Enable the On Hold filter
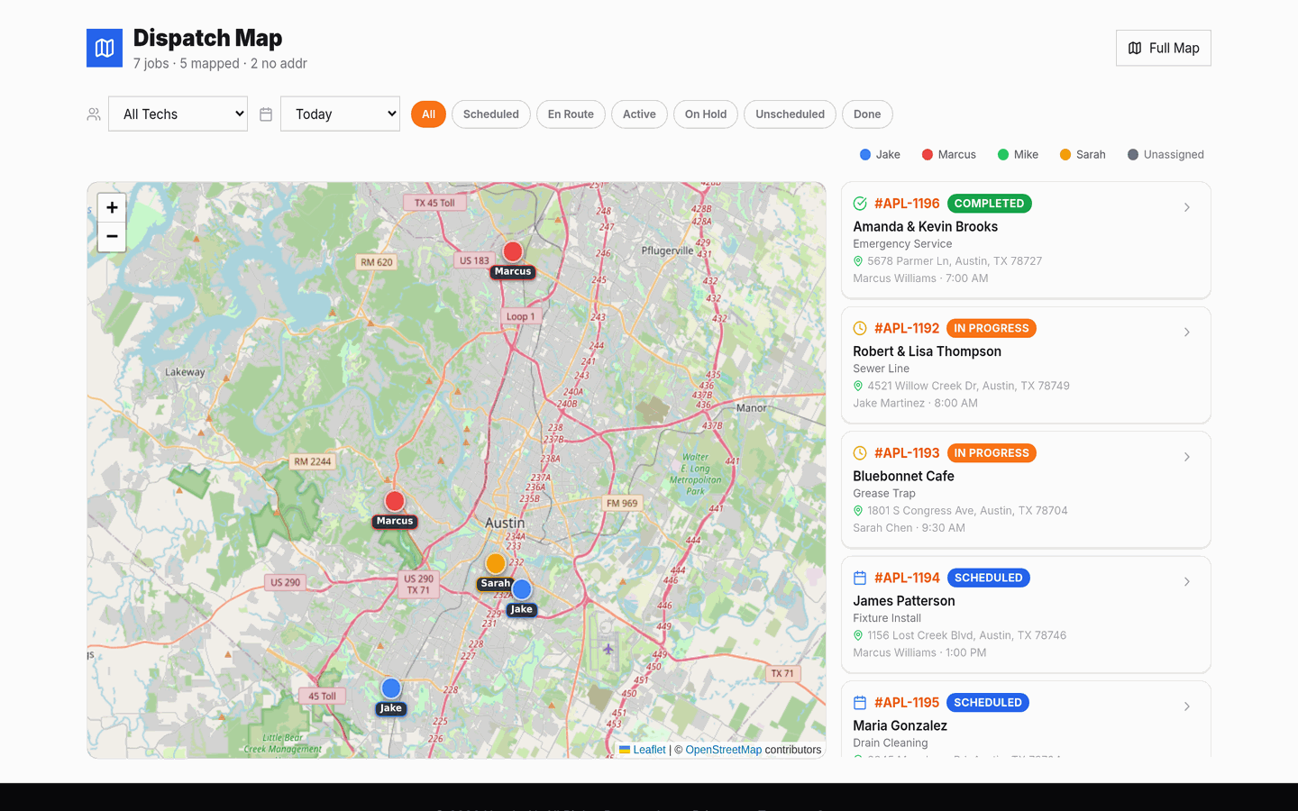The height and width of the screenshot is (811, 1298). (x=706, y=114)
